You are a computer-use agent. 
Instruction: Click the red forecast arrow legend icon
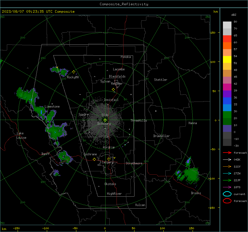(227, 153)
